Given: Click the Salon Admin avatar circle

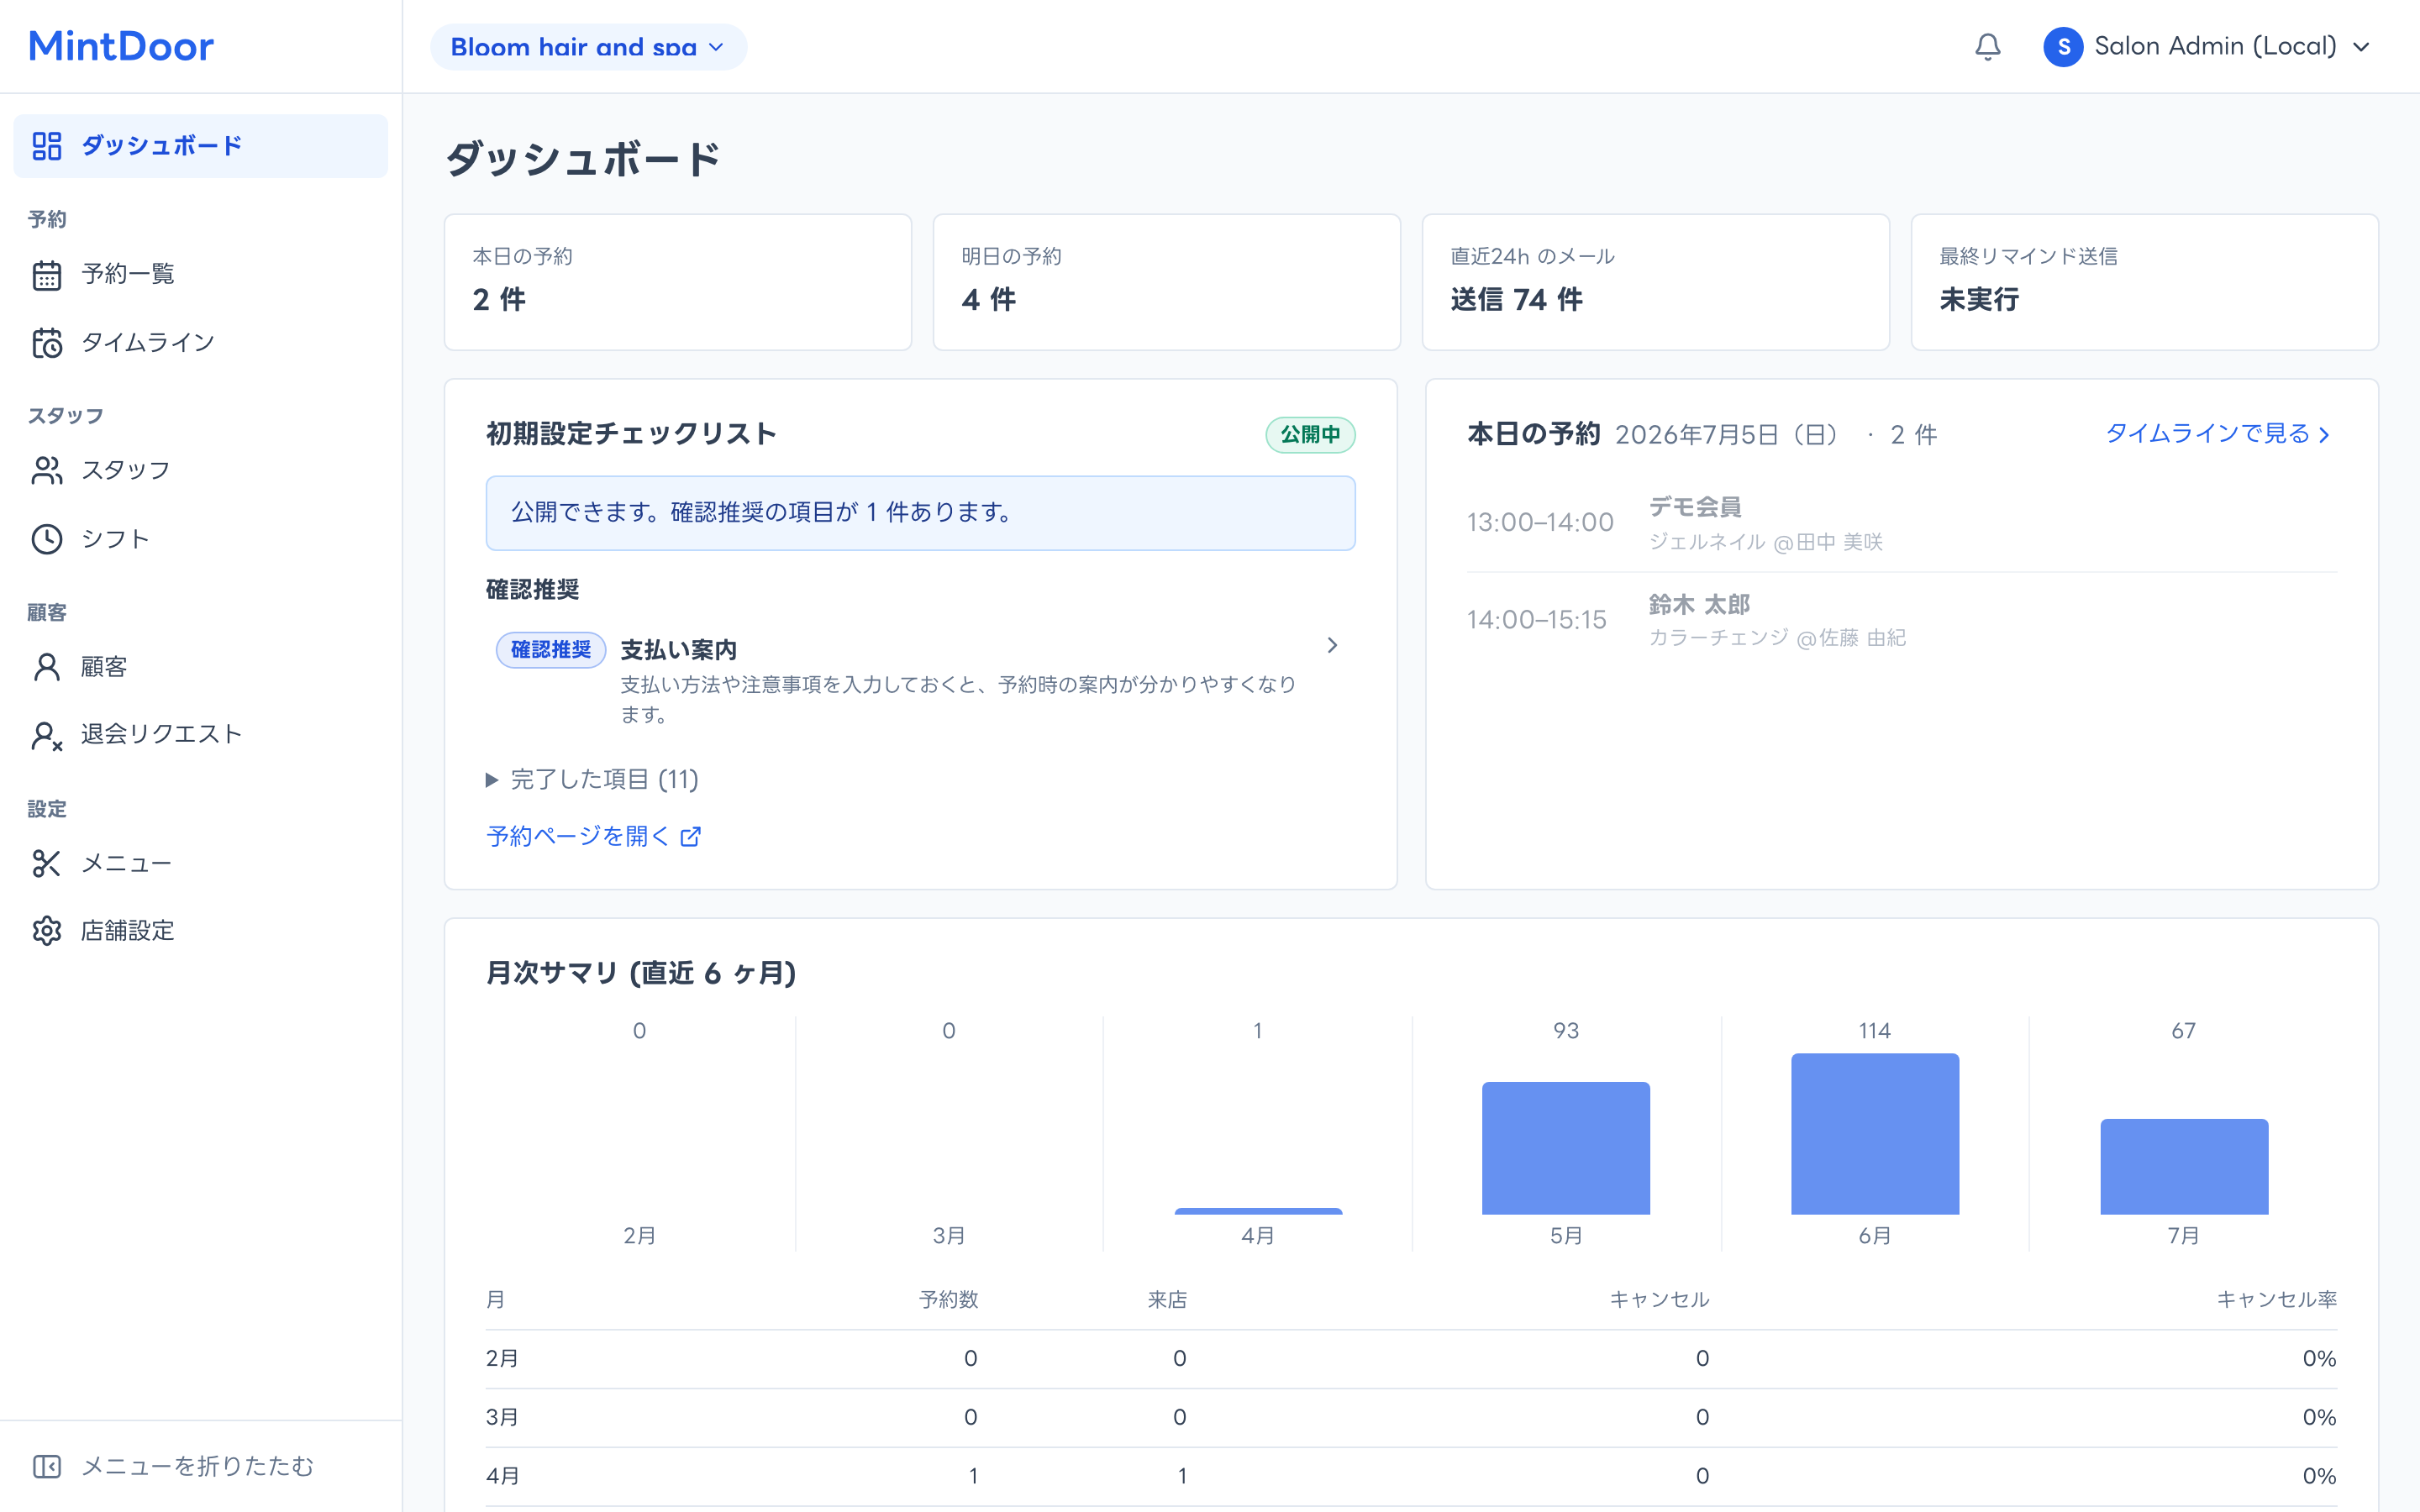Looking at the screenshot, I should 2062,46.
